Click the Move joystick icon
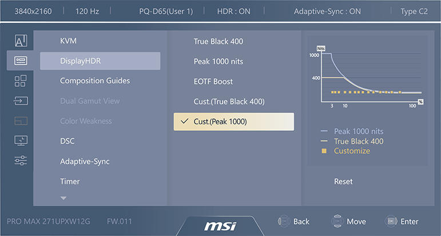 point(337,221)
